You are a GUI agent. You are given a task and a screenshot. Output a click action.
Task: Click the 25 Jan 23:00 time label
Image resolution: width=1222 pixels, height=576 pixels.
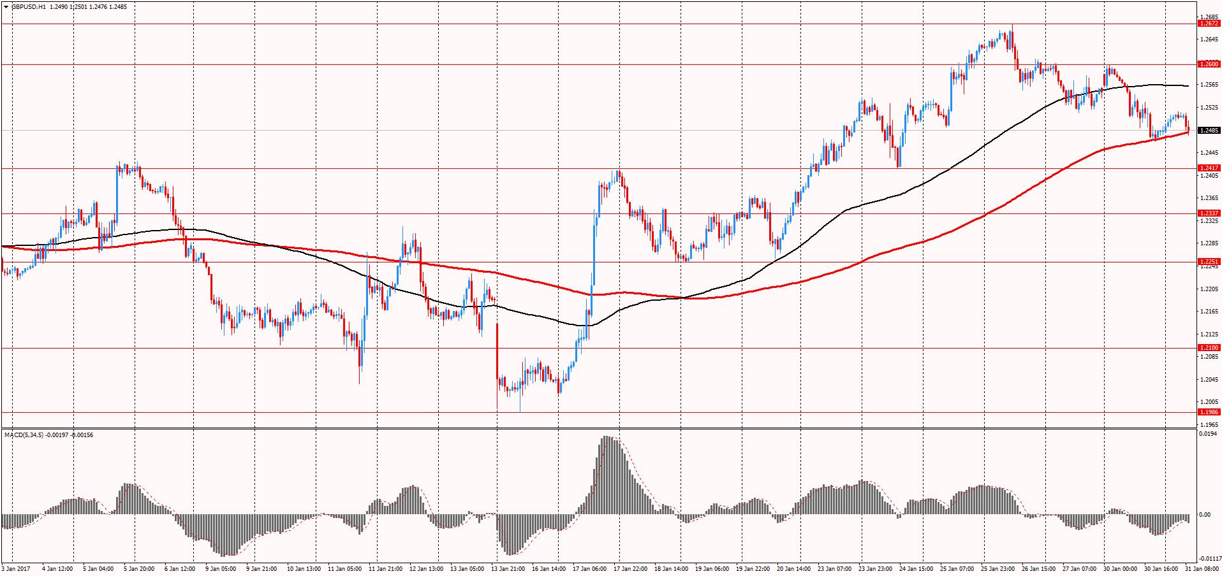point(999,568)
